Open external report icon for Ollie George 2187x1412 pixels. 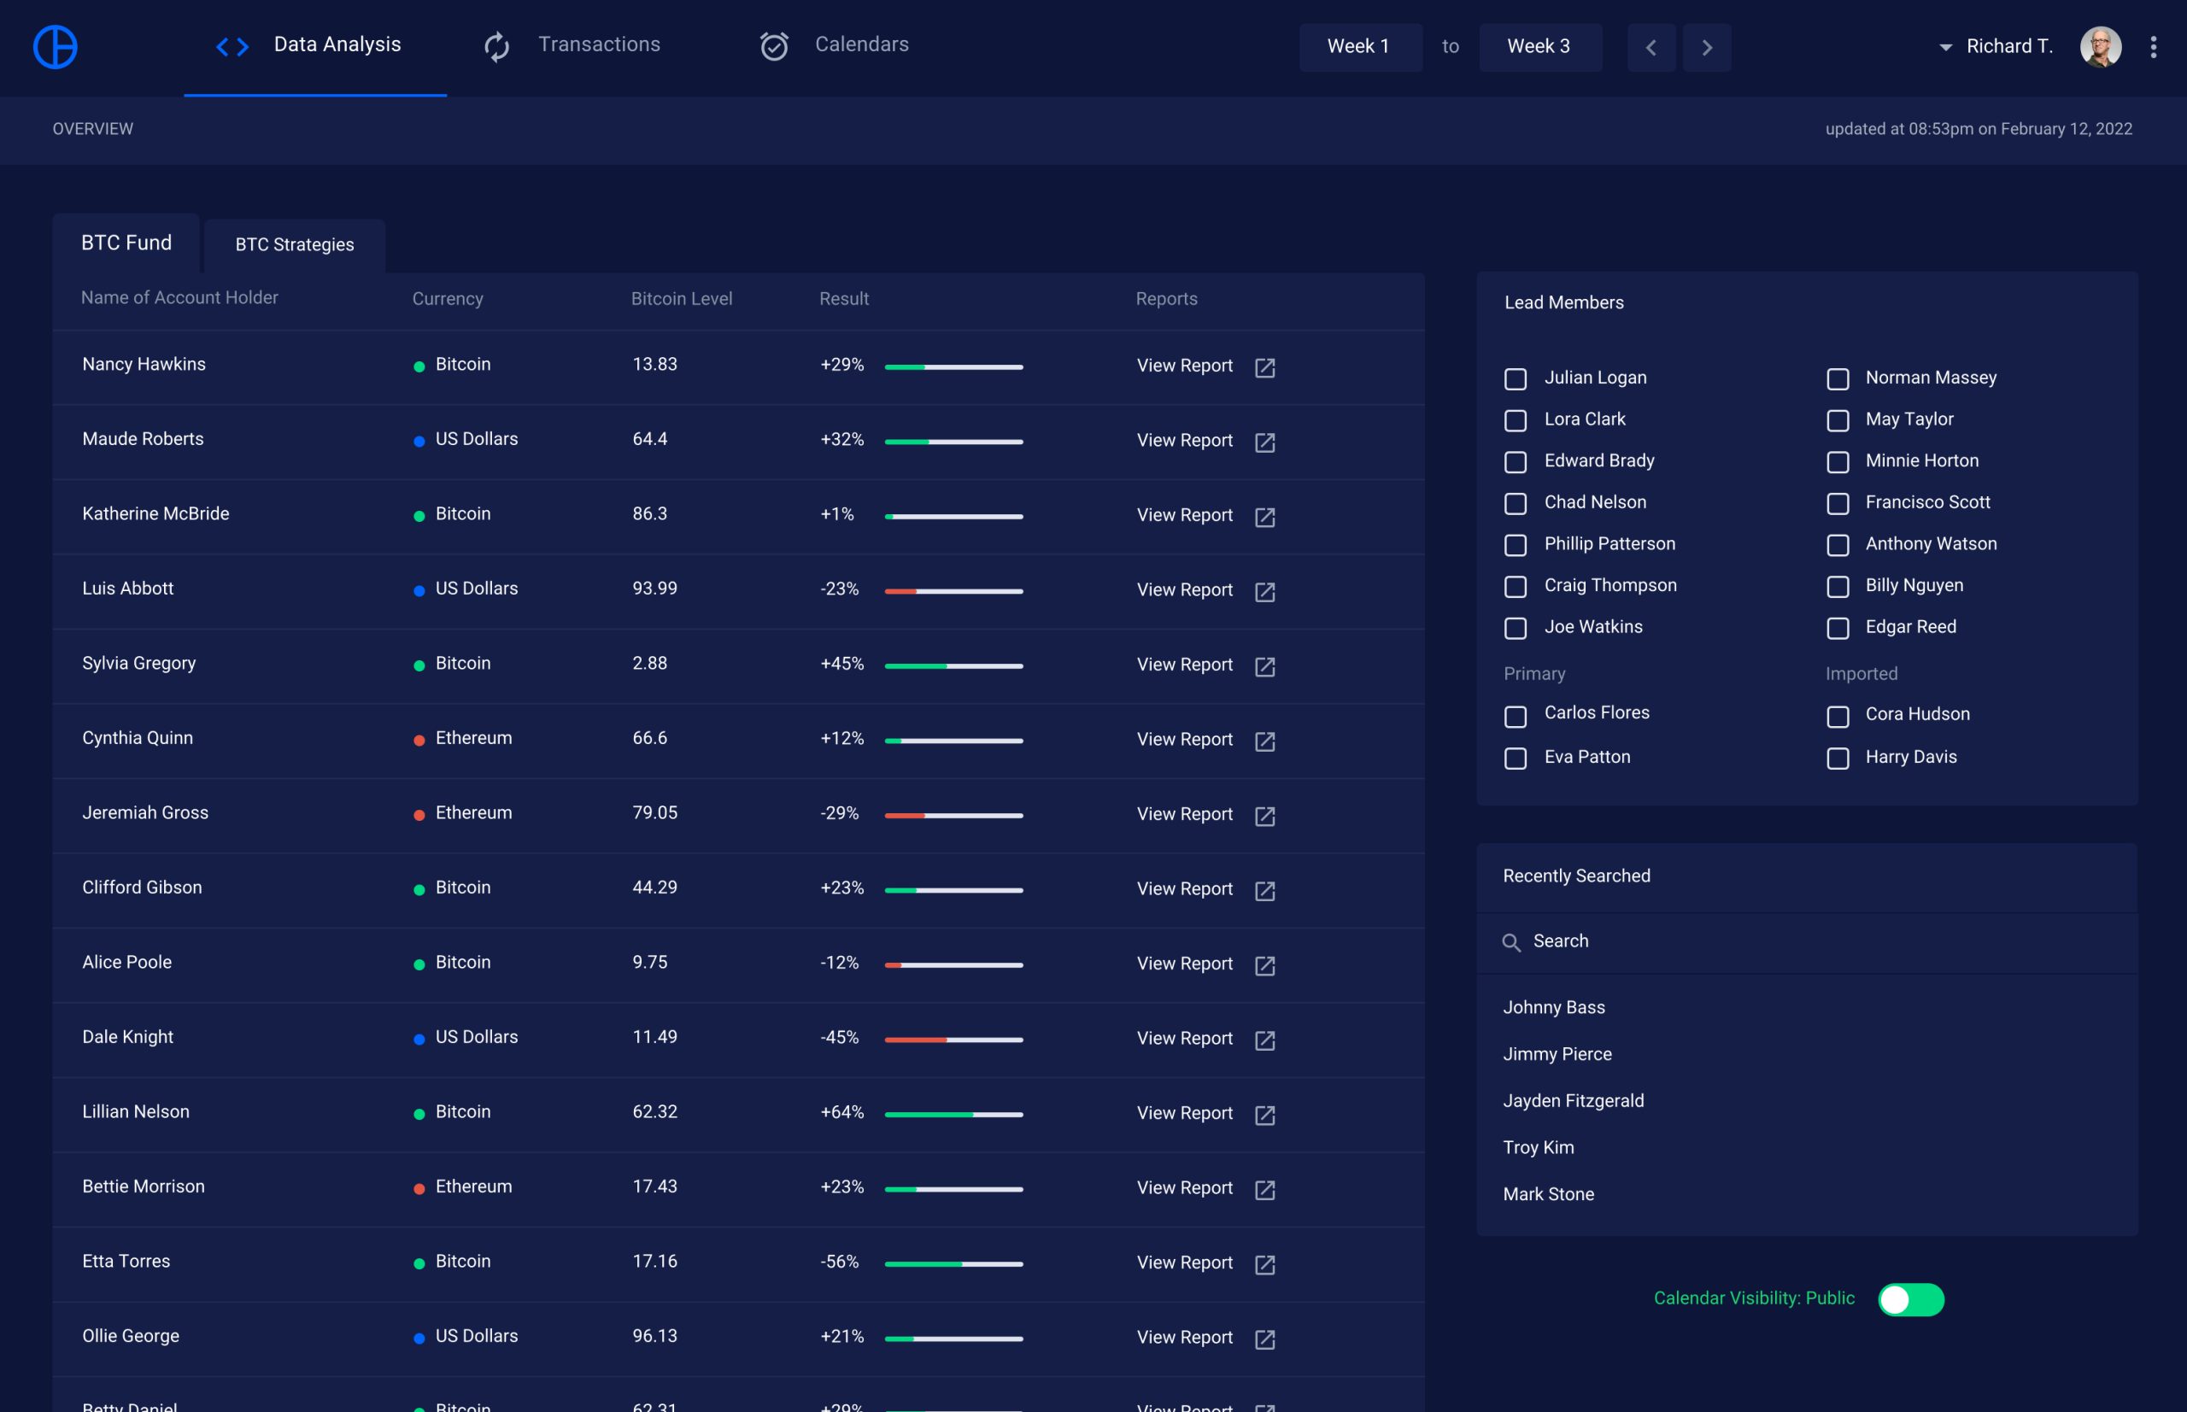click(x=1264, y=1339)
